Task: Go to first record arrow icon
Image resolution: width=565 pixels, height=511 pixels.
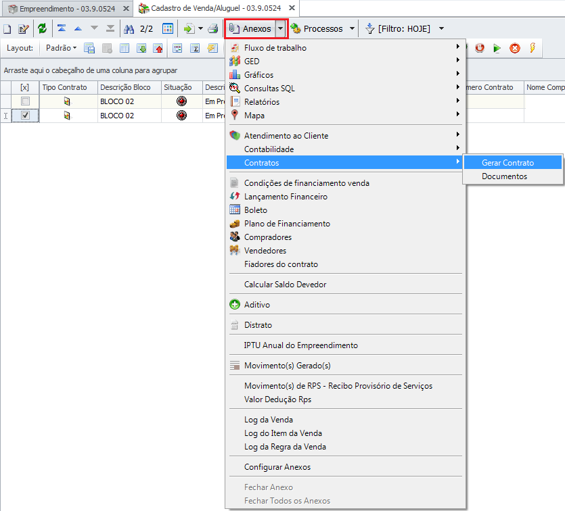Action: click(x=62, y=28)
